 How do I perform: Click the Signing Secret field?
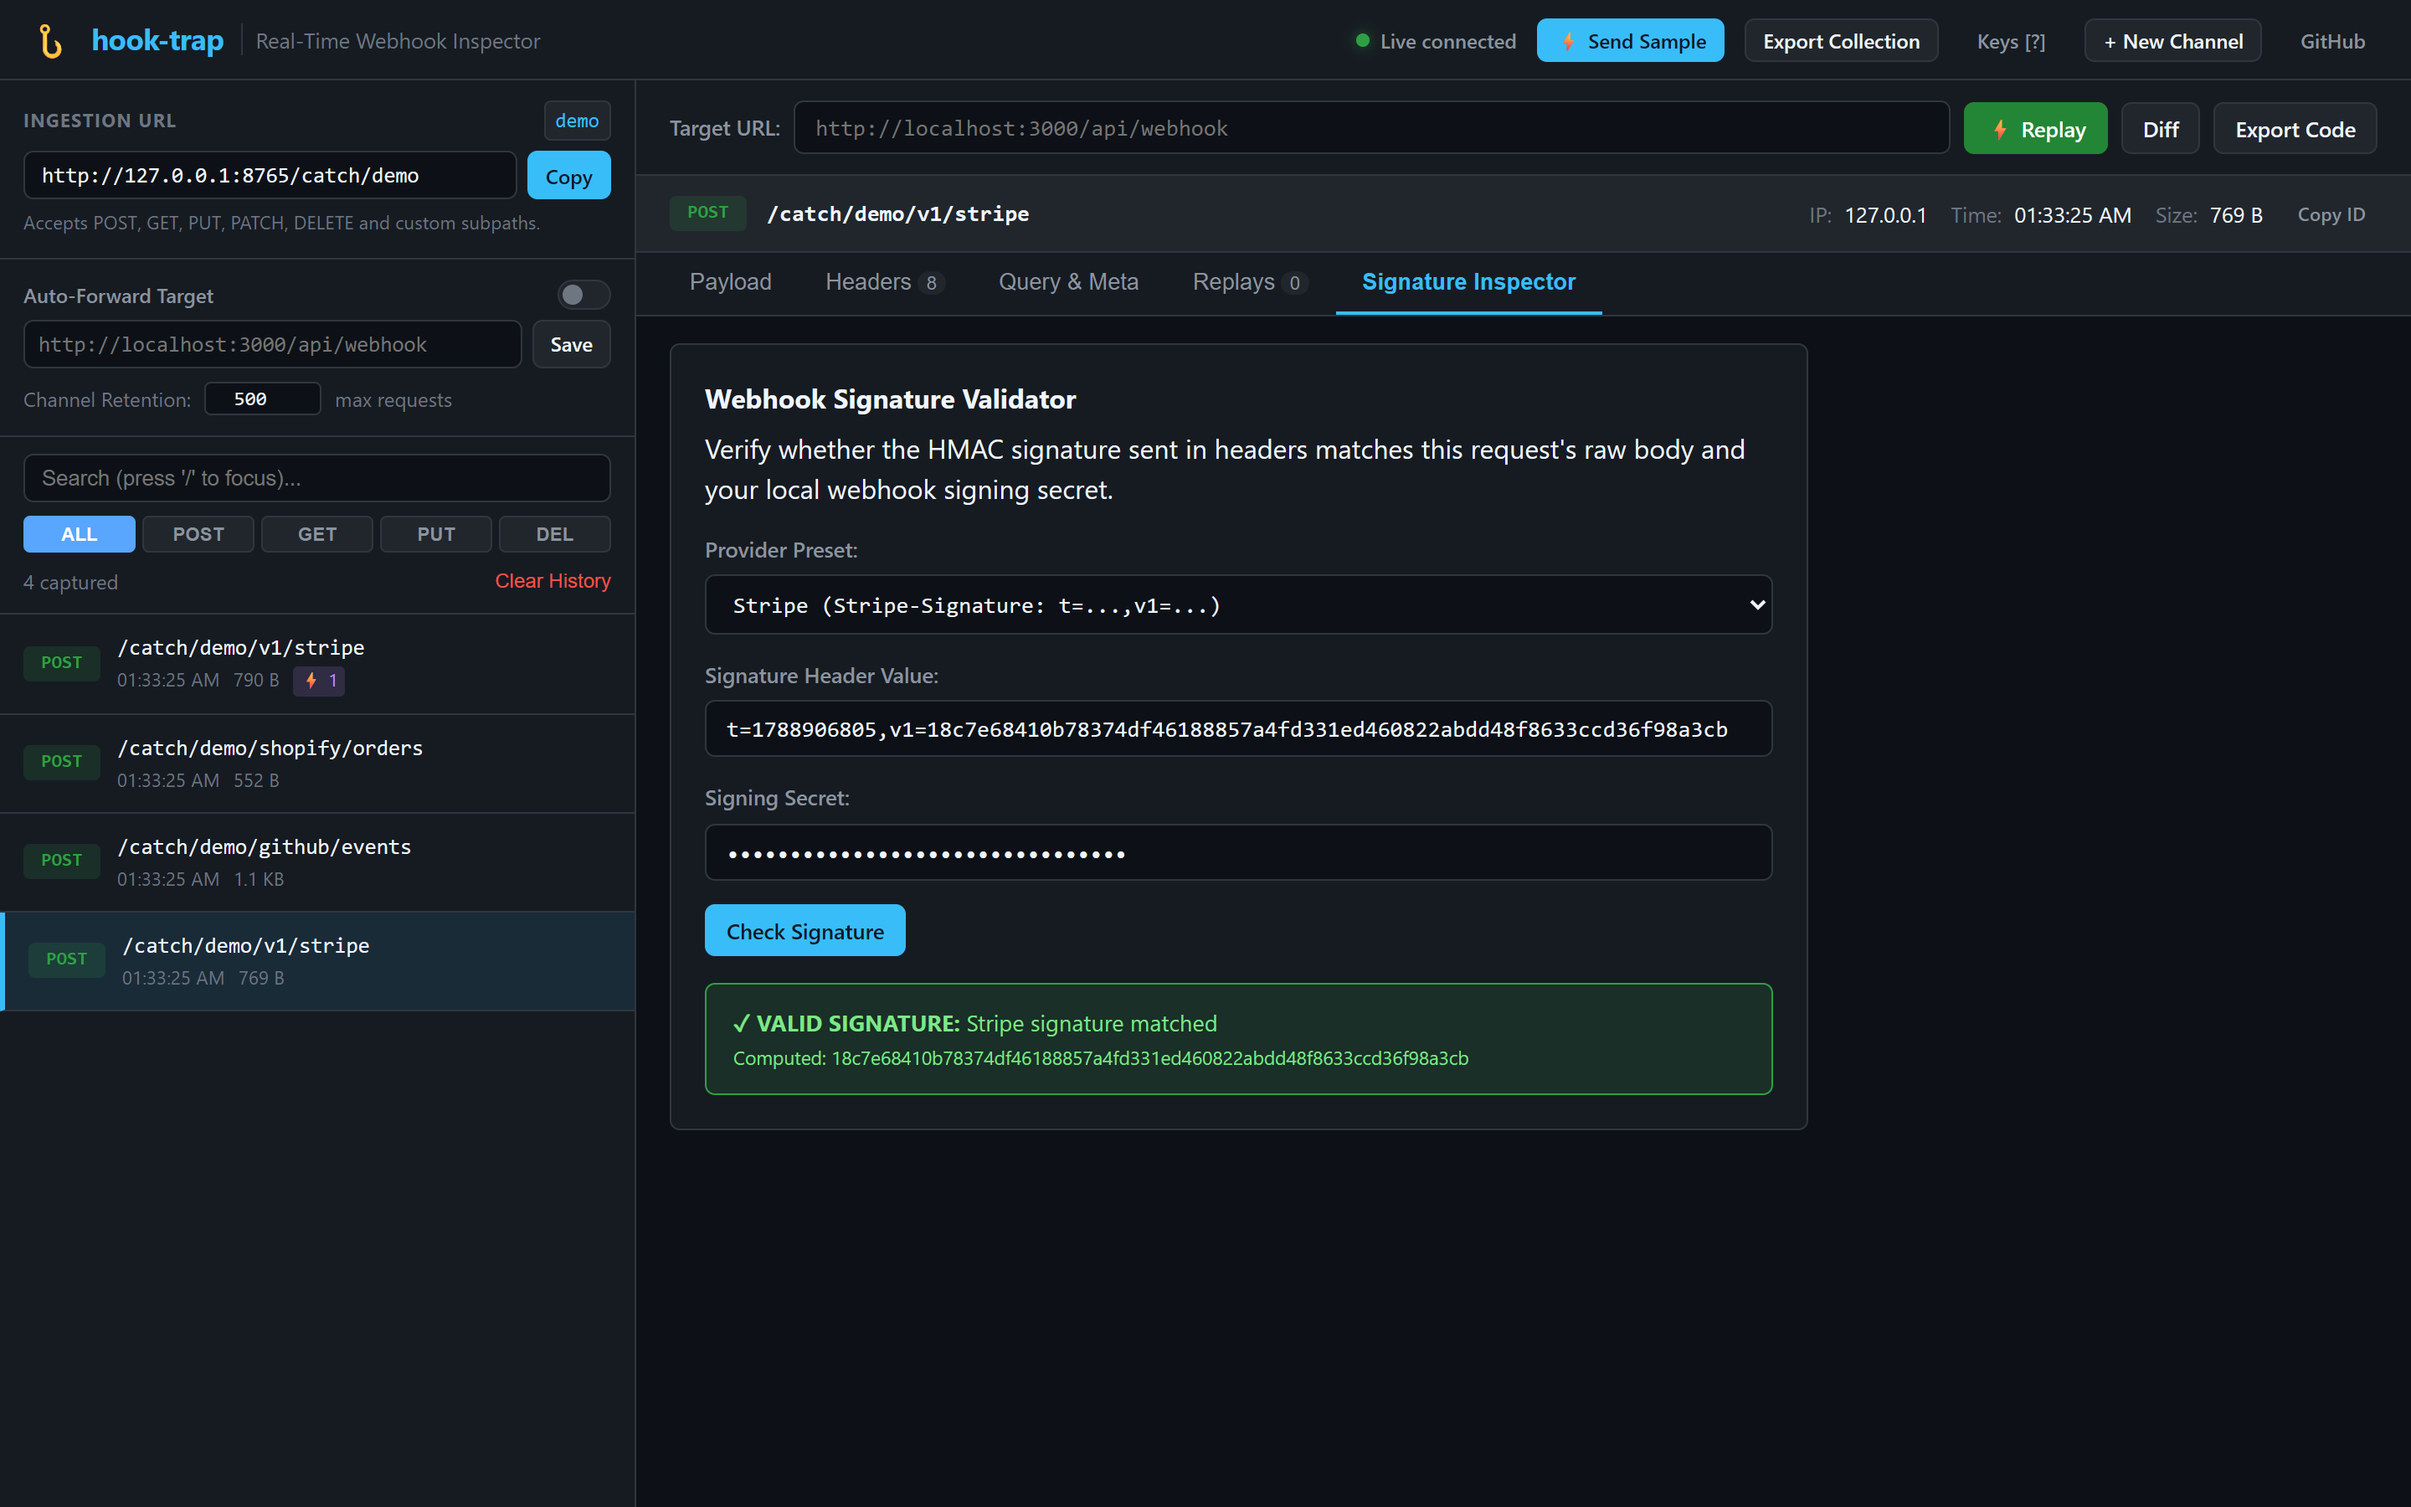pos(1238,852)
